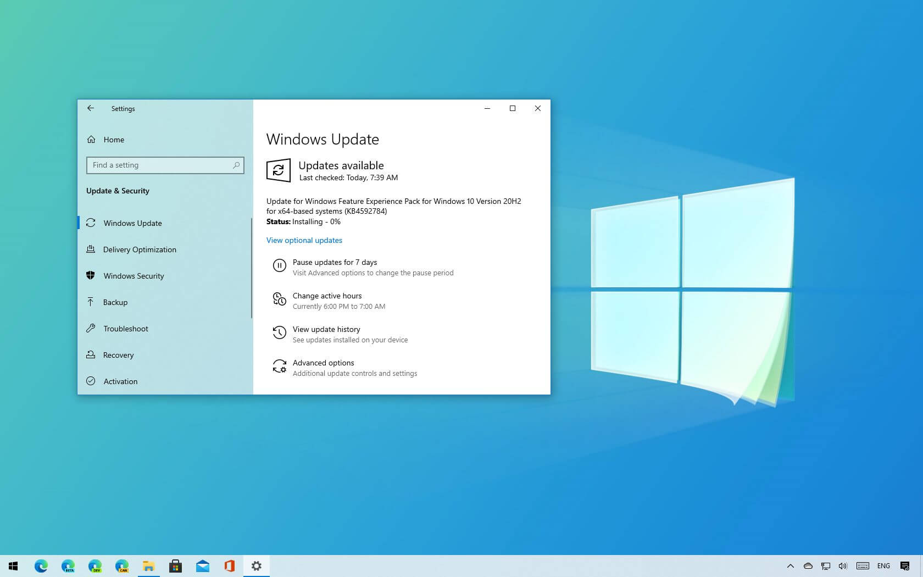Click the network tray icon

click(x=826, y=566)
